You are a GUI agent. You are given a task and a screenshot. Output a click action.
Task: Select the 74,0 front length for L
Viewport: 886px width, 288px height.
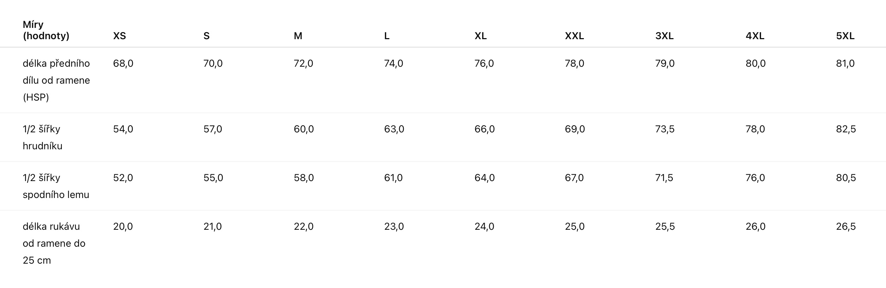click(x=394, y=64)
